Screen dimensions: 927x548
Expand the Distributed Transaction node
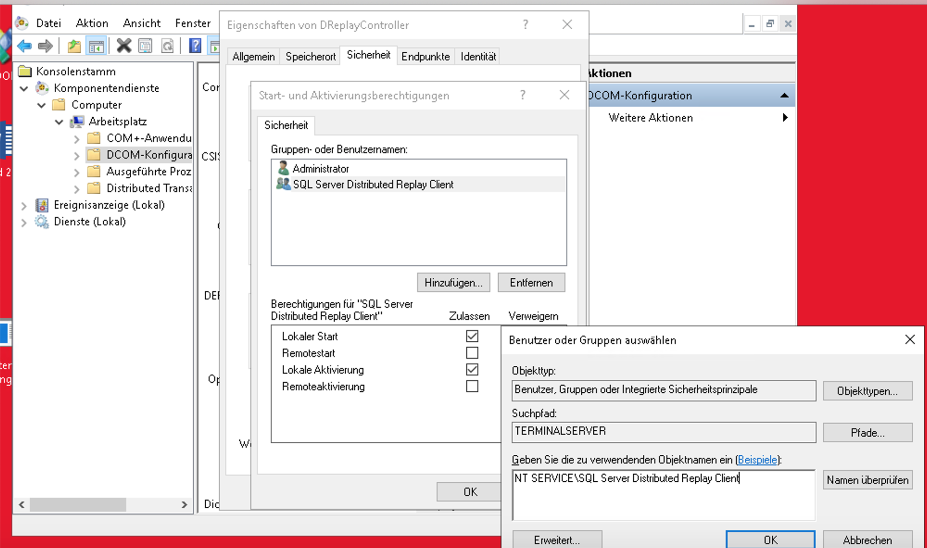click(x=77, y=189)
